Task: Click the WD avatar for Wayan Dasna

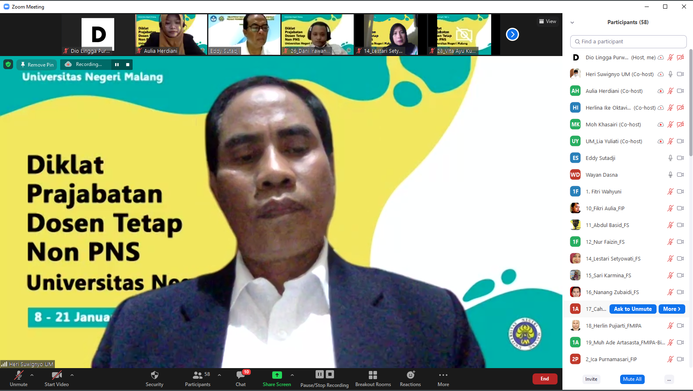Action: (x=576, y=175)
